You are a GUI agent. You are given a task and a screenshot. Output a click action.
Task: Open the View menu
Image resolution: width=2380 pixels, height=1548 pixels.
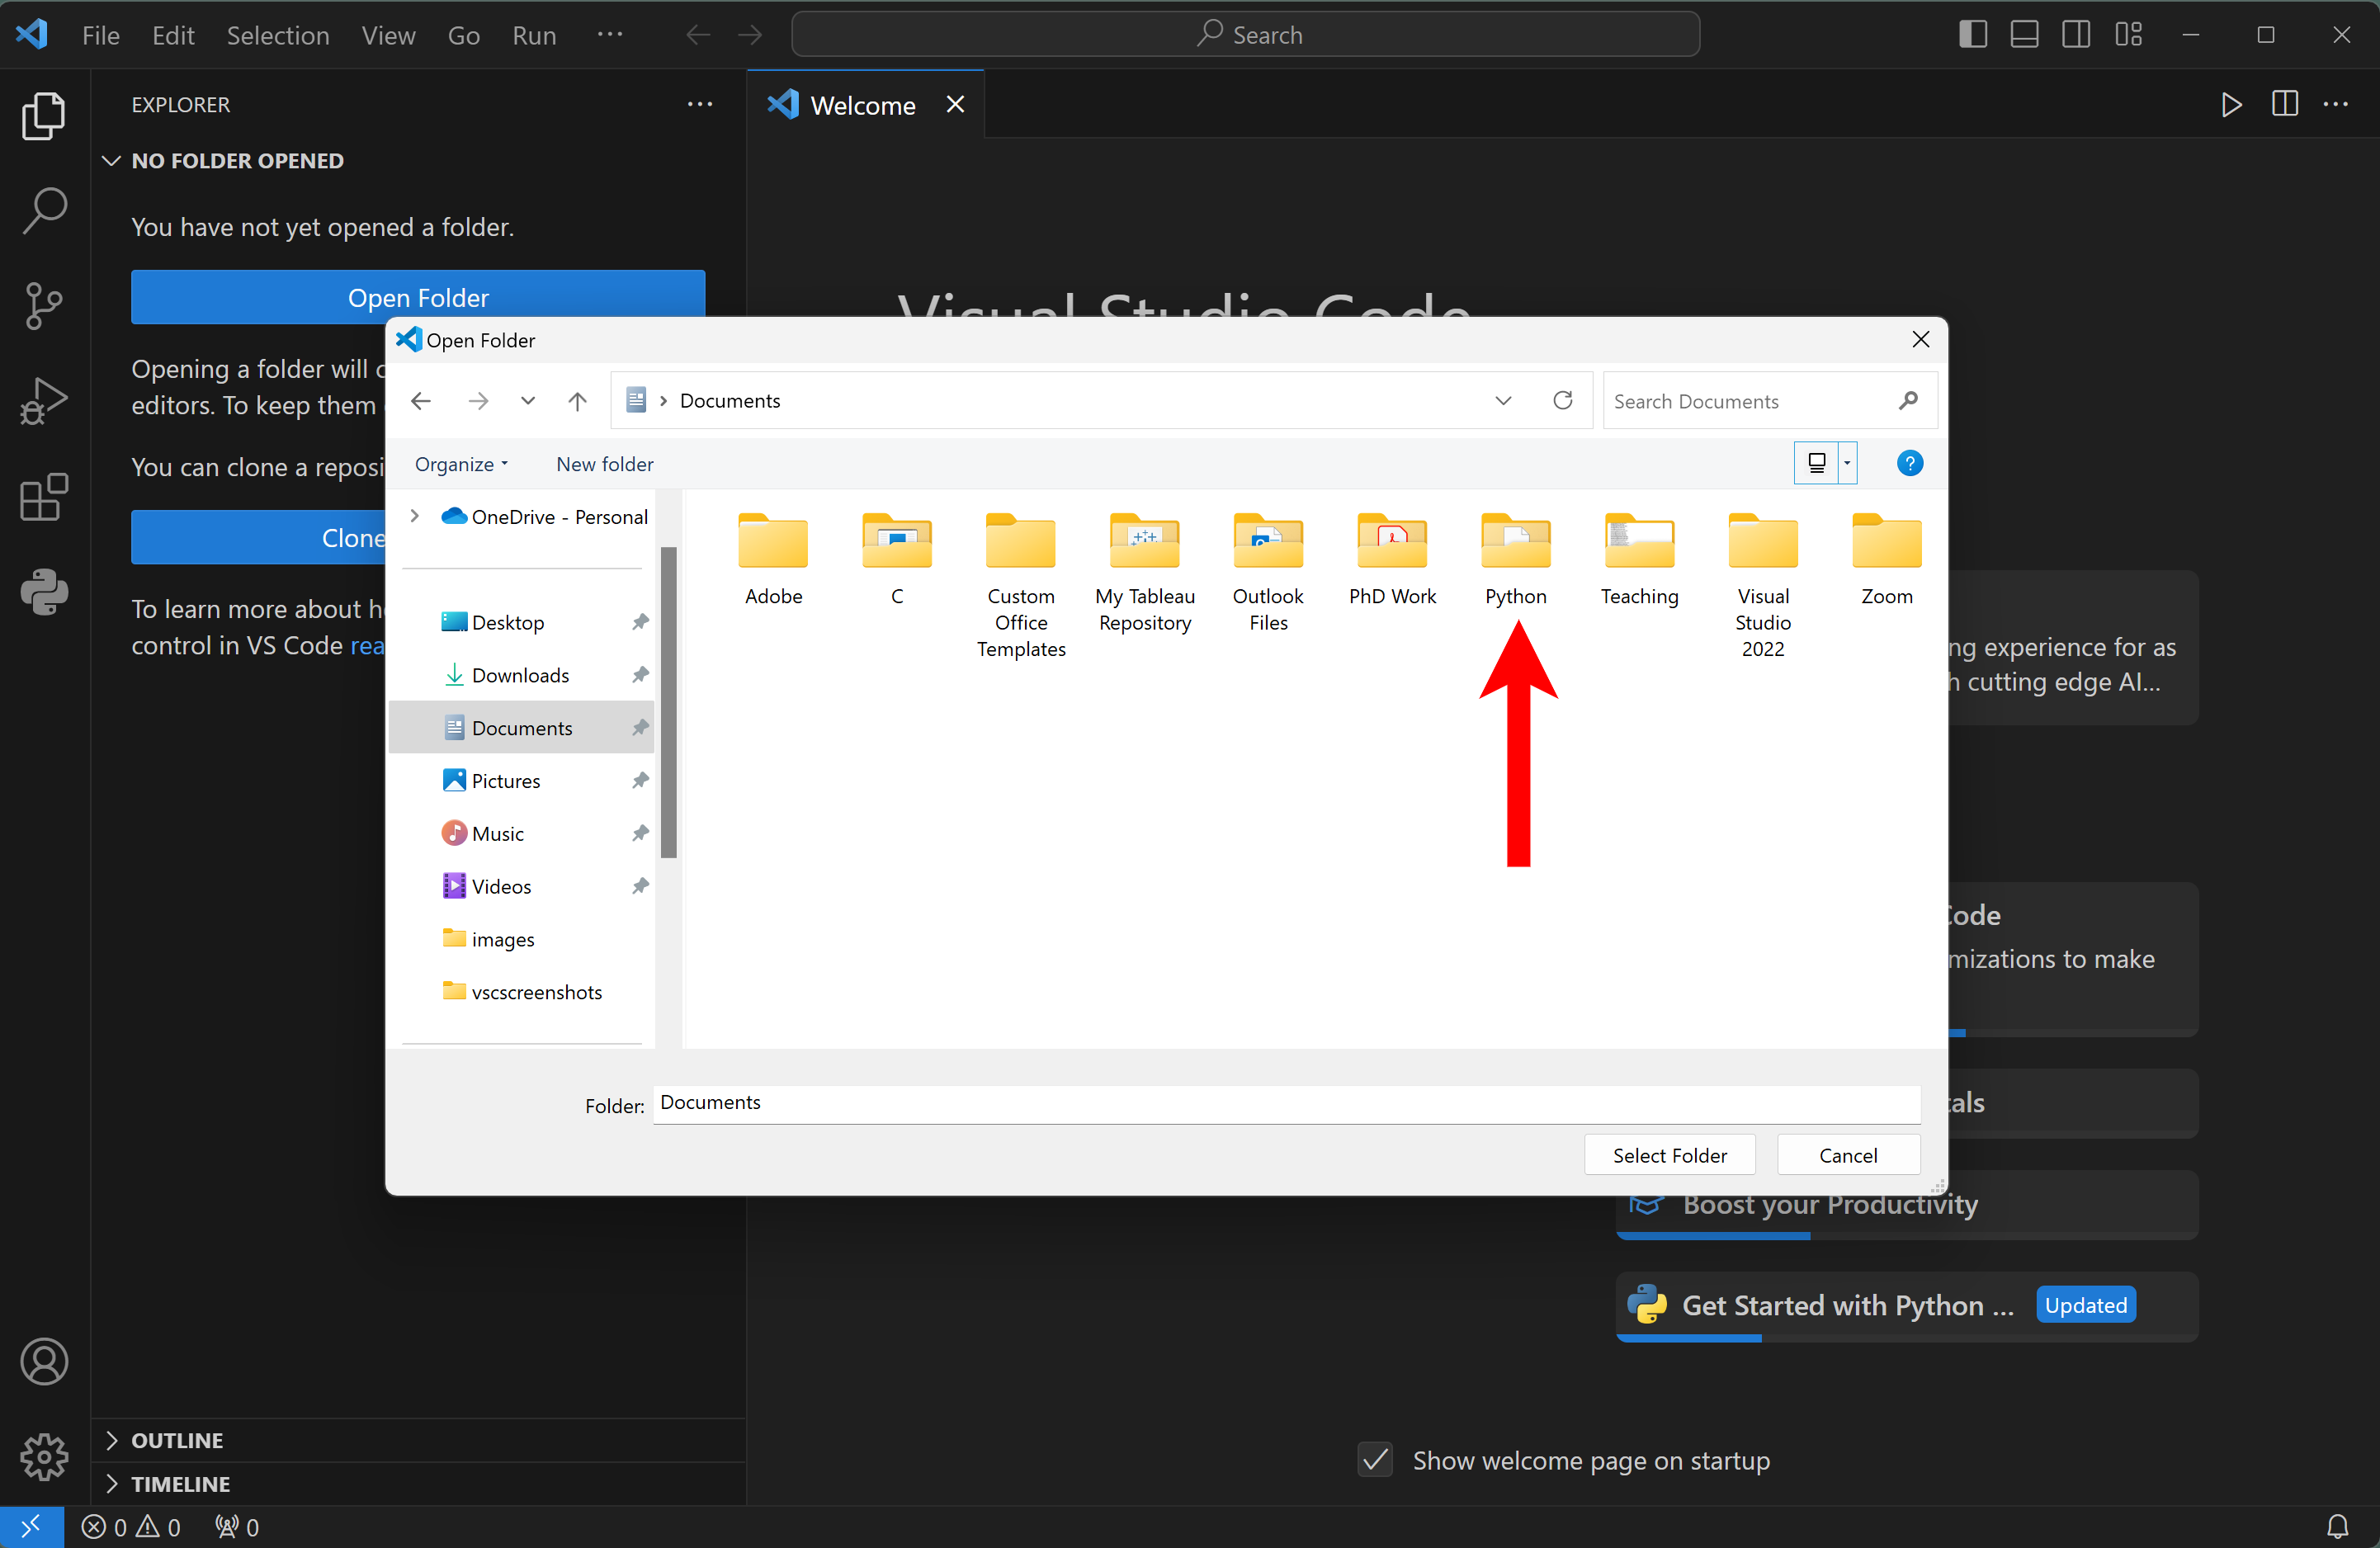388,35
